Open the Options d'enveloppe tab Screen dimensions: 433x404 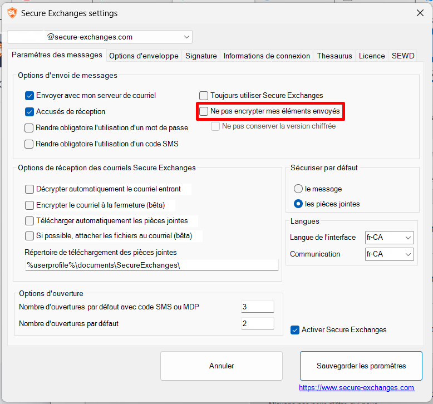pos(144,56)
